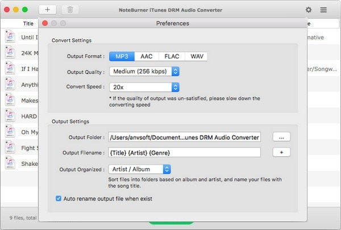Open the Output Quality dropdown

pos(144,72)
